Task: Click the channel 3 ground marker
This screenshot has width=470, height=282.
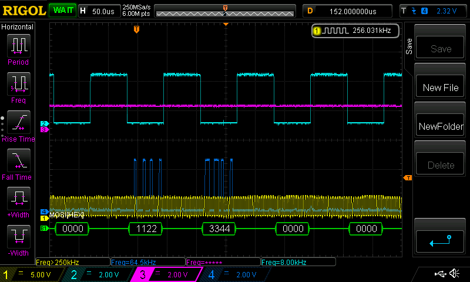Action: click(x=45, y=129)
